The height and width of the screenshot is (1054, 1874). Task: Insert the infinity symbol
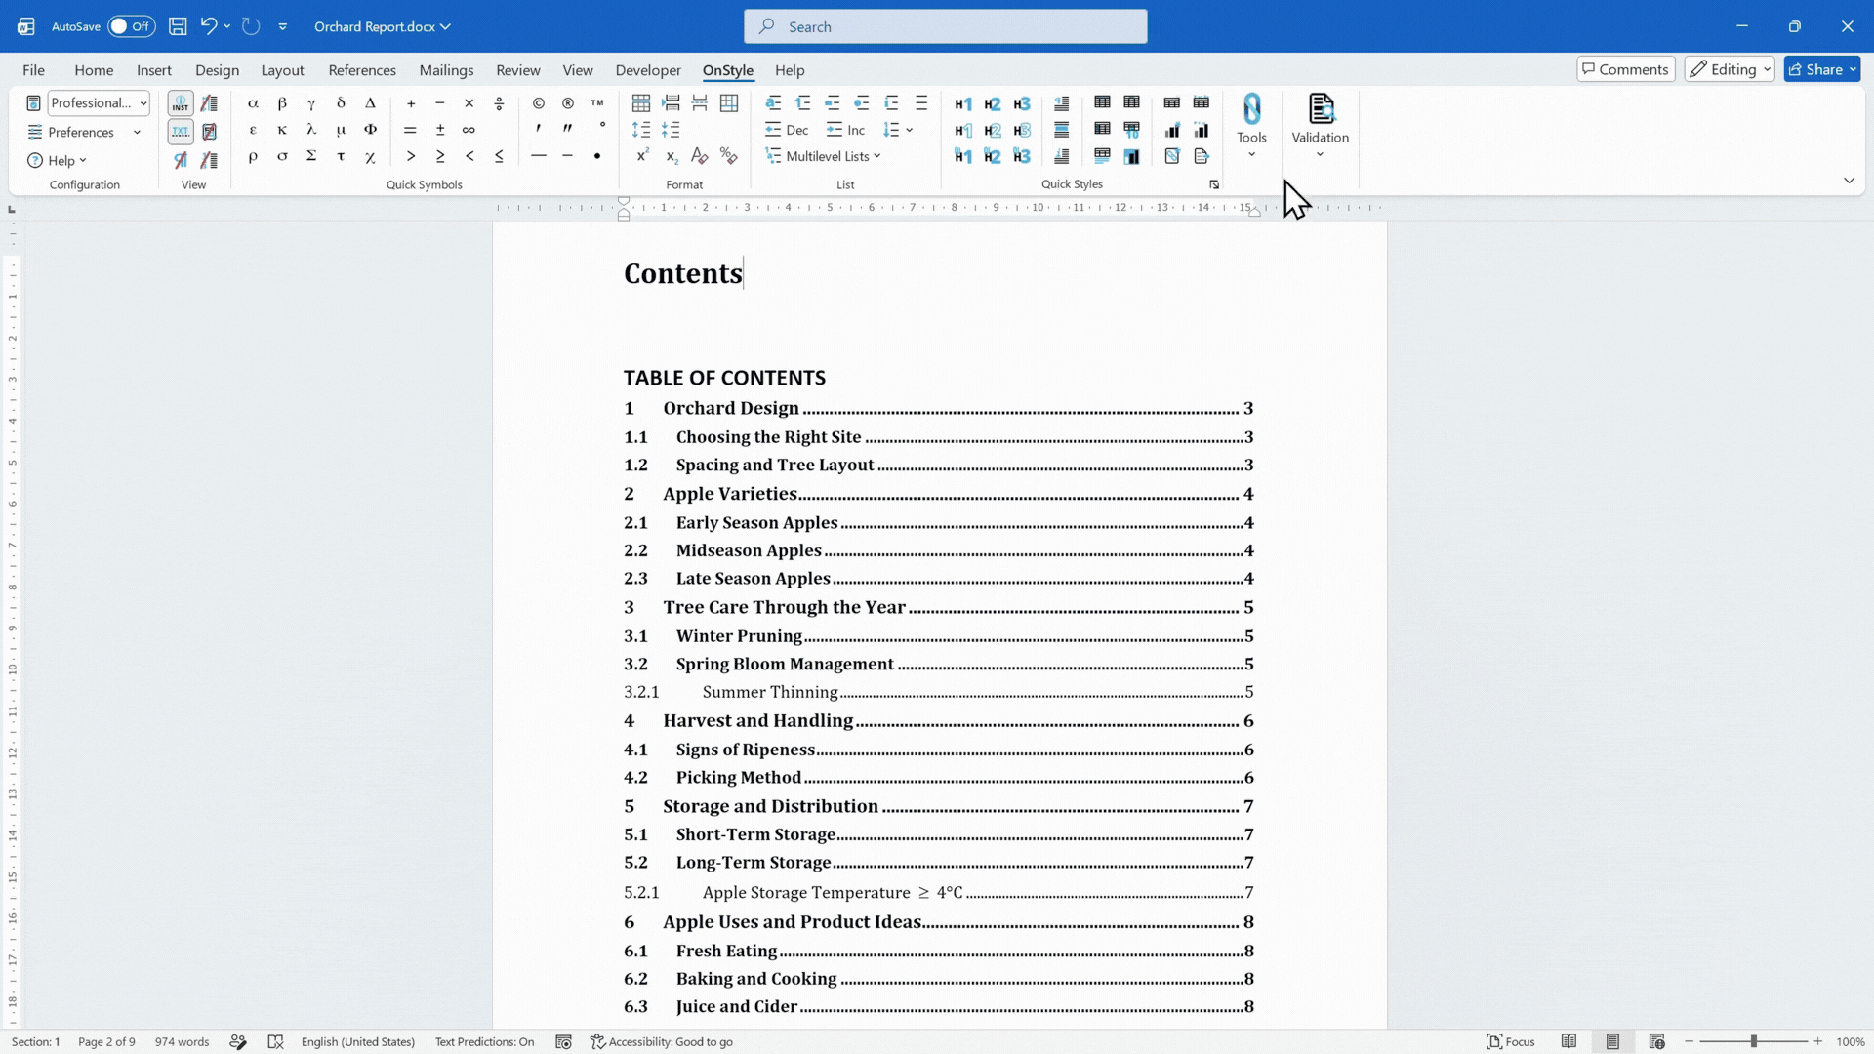pyautogui.click(x=469, y=130)
